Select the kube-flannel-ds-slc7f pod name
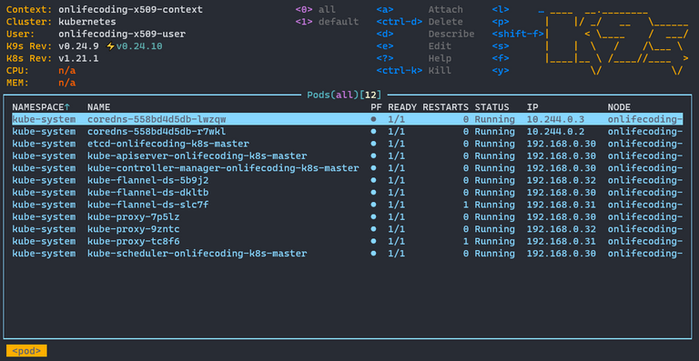This screenshot has height=361, width=699. pyautogui.click(x=148, y=205)
